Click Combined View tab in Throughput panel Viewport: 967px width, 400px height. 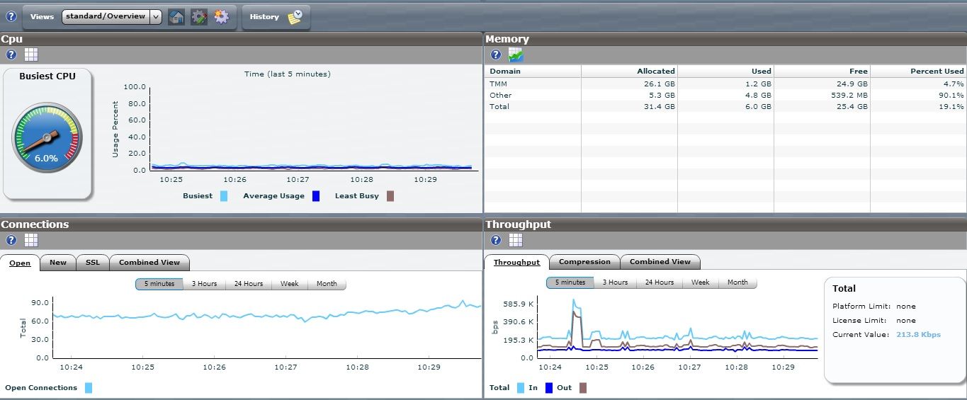point(660,262)
